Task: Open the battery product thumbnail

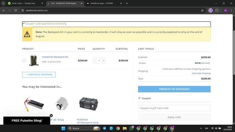Action: [34, 104]
